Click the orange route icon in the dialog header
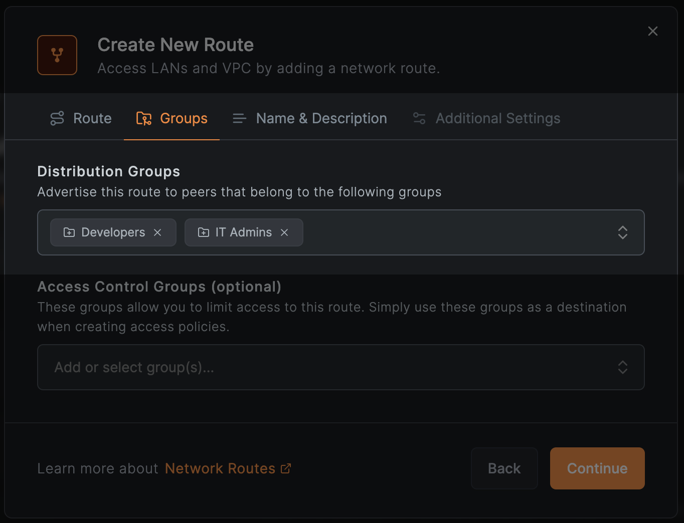Viewport: 684px width, 523px height. tap(57, 55)
